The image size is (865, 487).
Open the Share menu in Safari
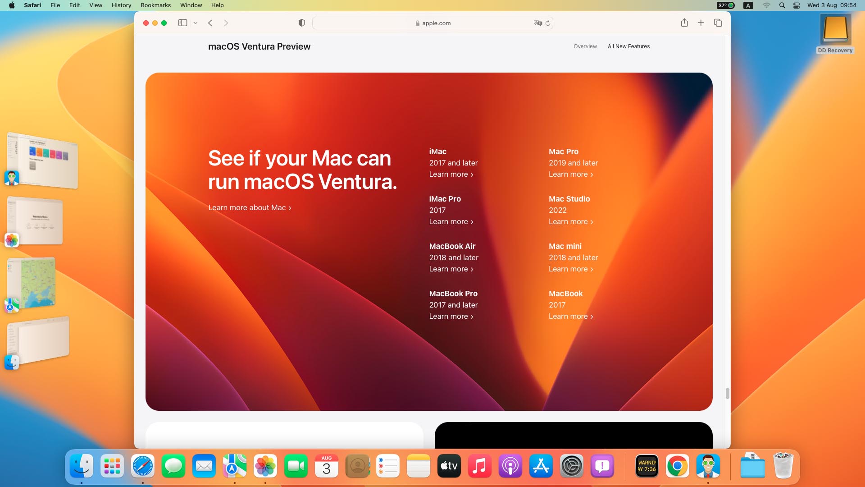click(684, 23)
